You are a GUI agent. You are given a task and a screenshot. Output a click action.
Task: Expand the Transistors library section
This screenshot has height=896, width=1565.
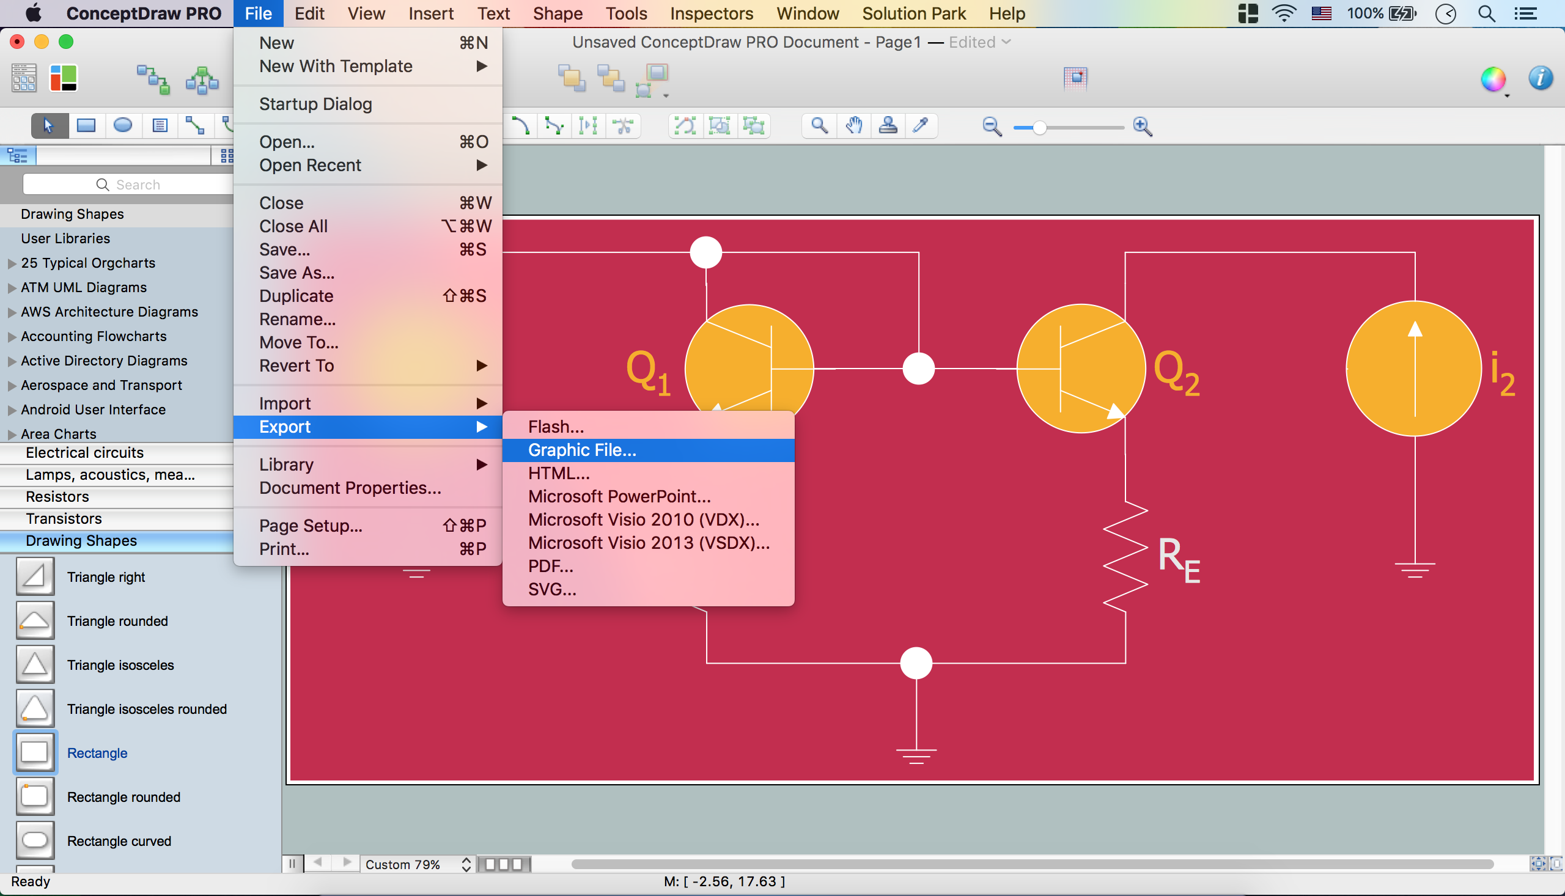64,518
